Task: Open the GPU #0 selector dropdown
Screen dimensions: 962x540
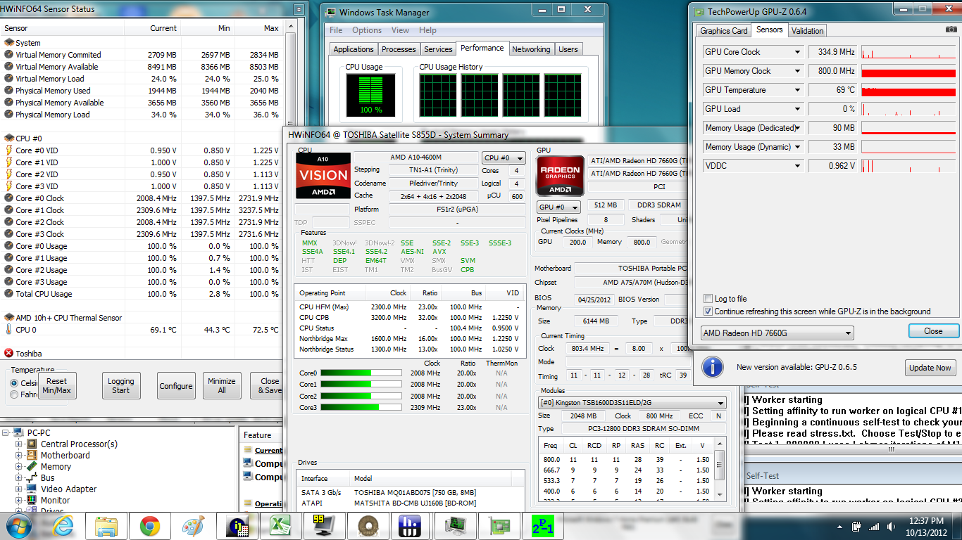Action: click(558, 207)
